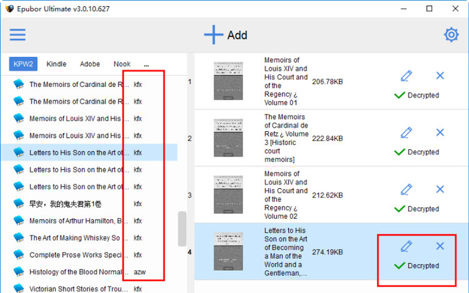This screenshot has height=293, width=469.
Task: Click book icon of The Art of Making Whiskey
Action: point(19,237)
